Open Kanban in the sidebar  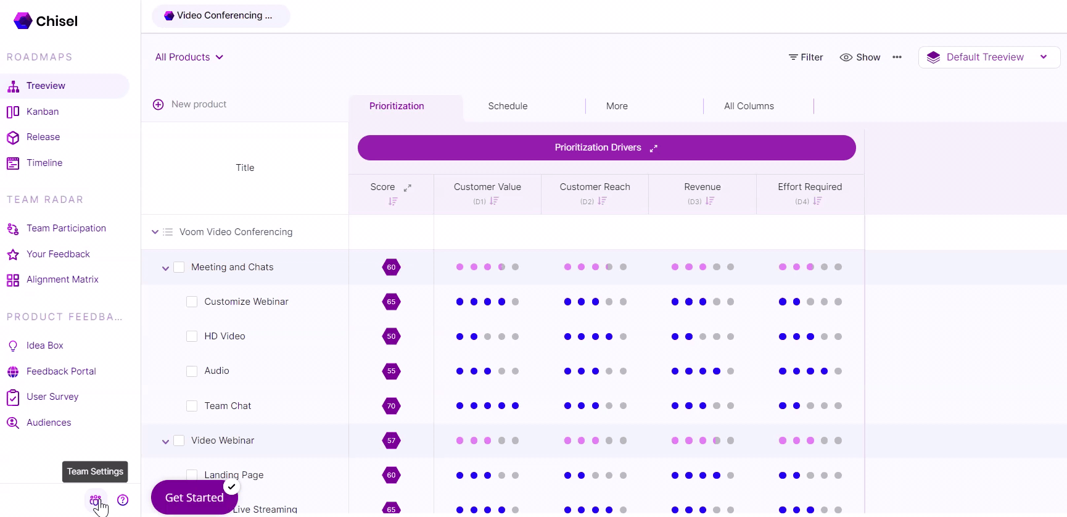point(43,112)
